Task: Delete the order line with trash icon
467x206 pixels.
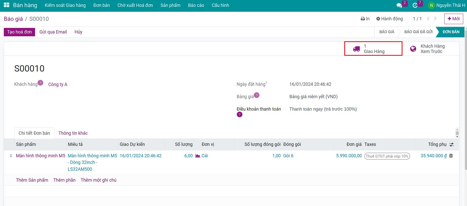Action: pyautogui.click(x=451, y=156)
